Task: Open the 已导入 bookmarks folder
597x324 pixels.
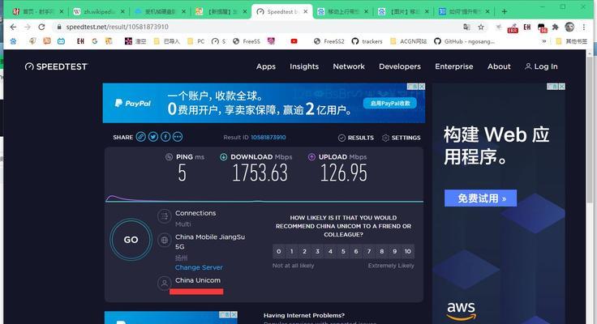Action: 166,41
